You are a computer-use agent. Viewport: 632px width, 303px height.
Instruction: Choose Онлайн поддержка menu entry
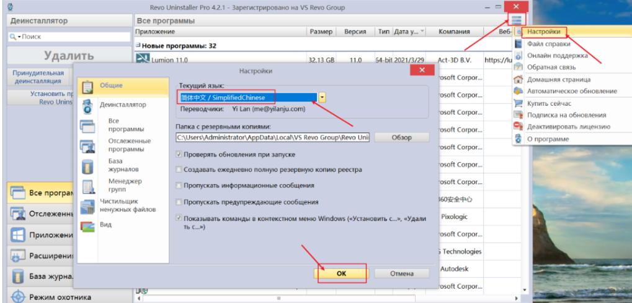coord(558,56)
